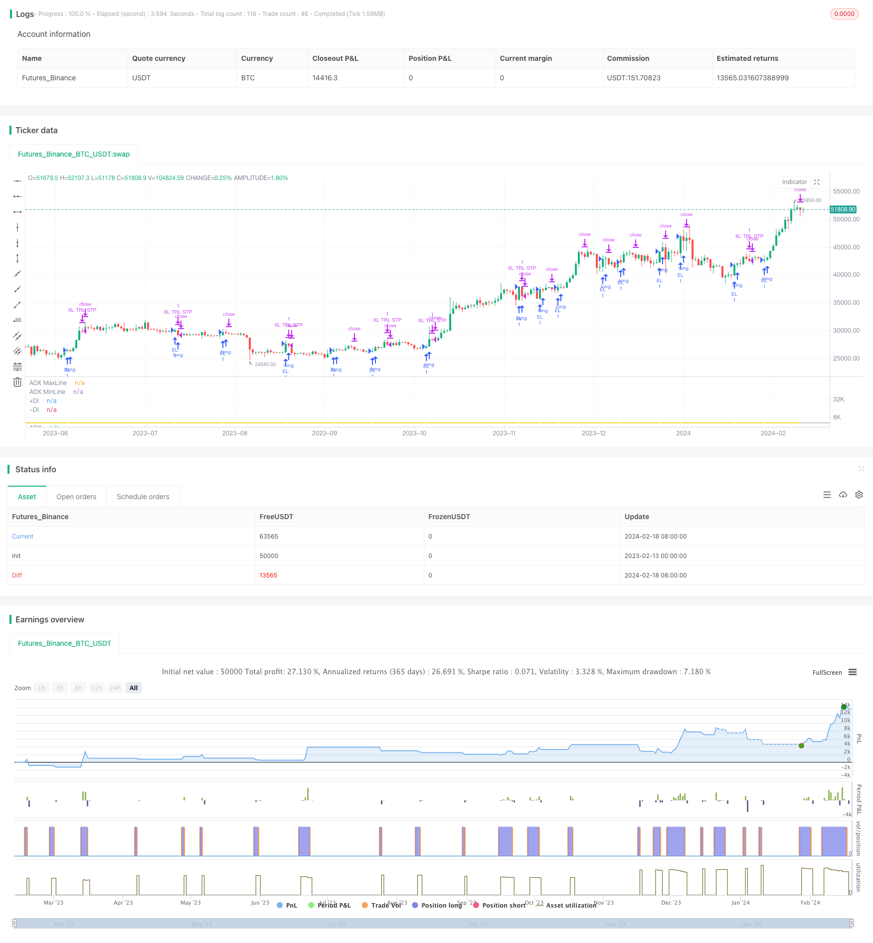
Task: Select the parallel straight lines tool
Action: 17,351
